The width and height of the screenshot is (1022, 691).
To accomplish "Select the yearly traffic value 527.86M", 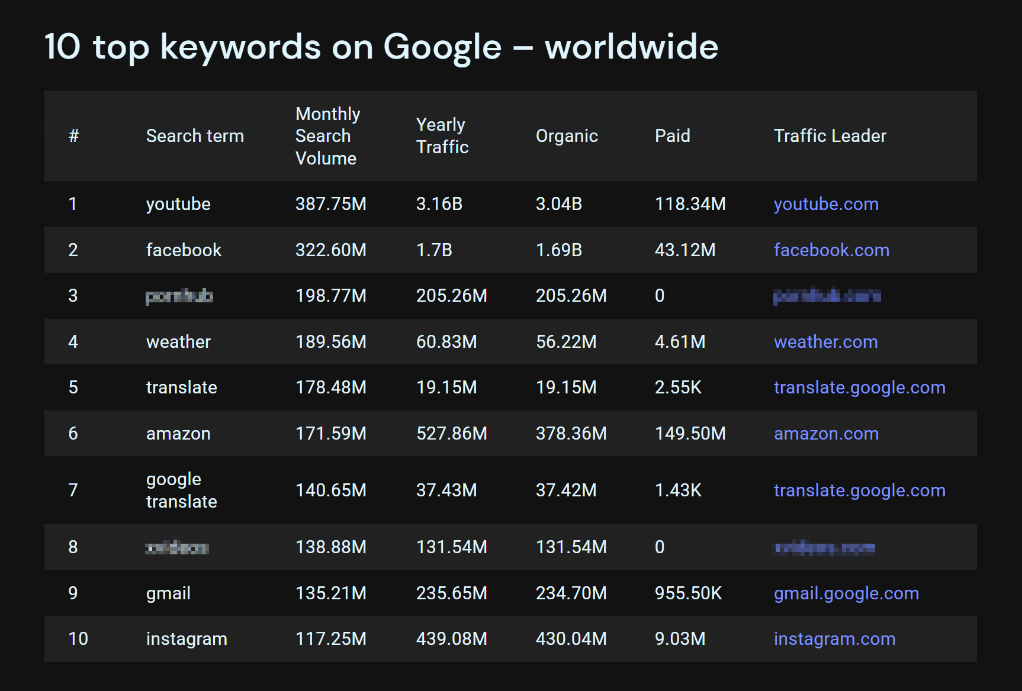I will 452,434.
